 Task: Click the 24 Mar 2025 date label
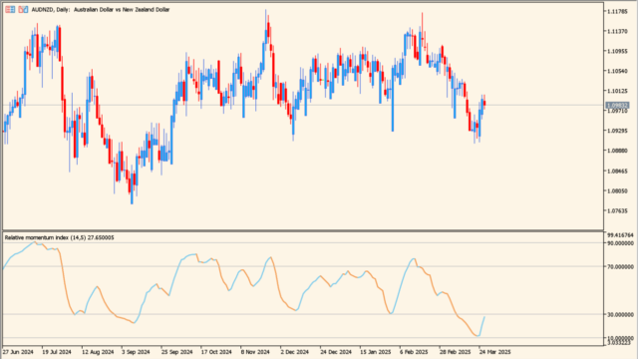coord(494,352)
